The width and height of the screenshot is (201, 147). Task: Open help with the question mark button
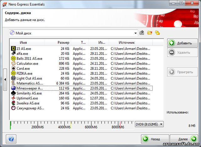[11, 139]
